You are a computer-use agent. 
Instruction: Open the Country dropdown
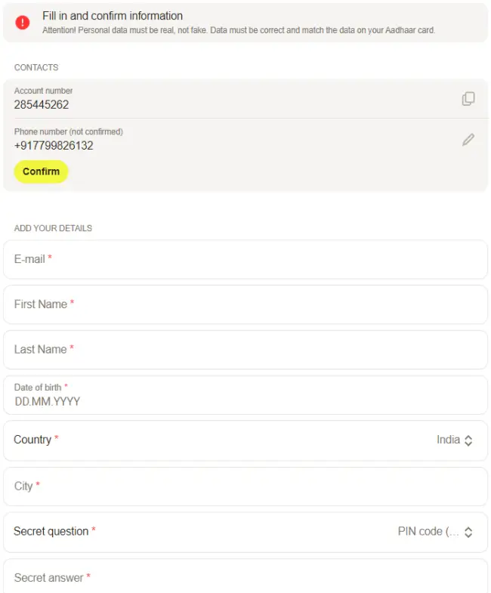click(245, 440)
